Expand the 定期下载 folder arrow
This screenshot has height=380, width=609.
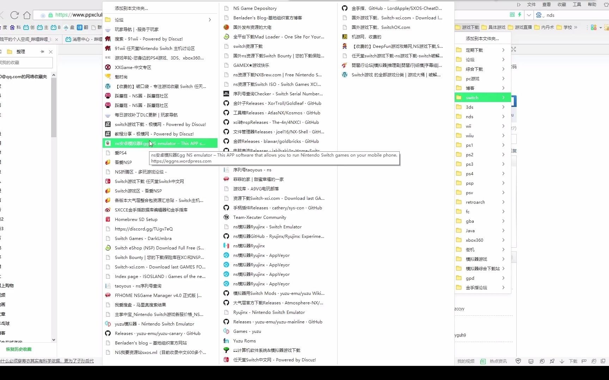click(503, 50)
